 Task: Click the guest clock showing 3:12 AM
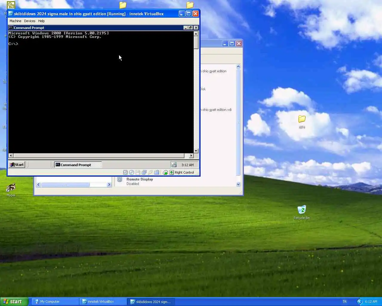[x=187, y=165]
